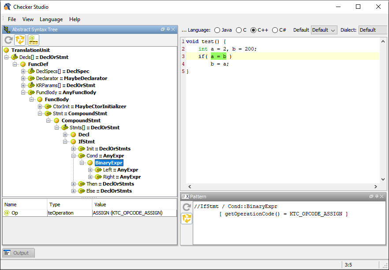Image resolution: width=389 pixels, height=270 pixels.
Task: Open the Output tab
Action: [x=19, y=253]
